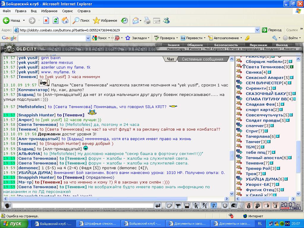This screenshot has width=304, height=228.
Task: Switch to the Системные сообщения tab
Action: pos(202,59)
